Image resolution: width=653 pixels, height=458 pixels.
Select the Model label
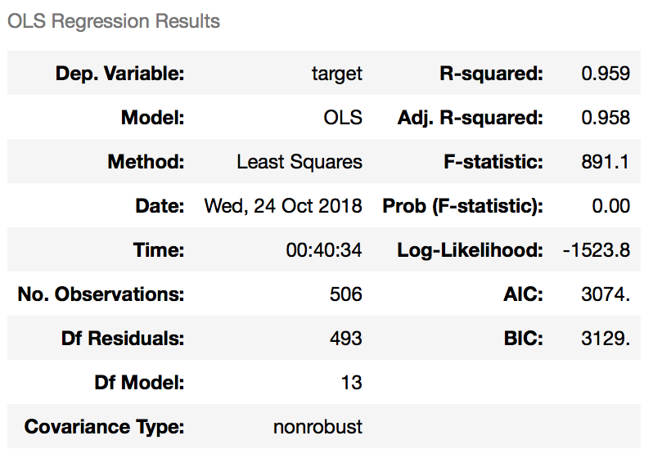pos(152,118)
